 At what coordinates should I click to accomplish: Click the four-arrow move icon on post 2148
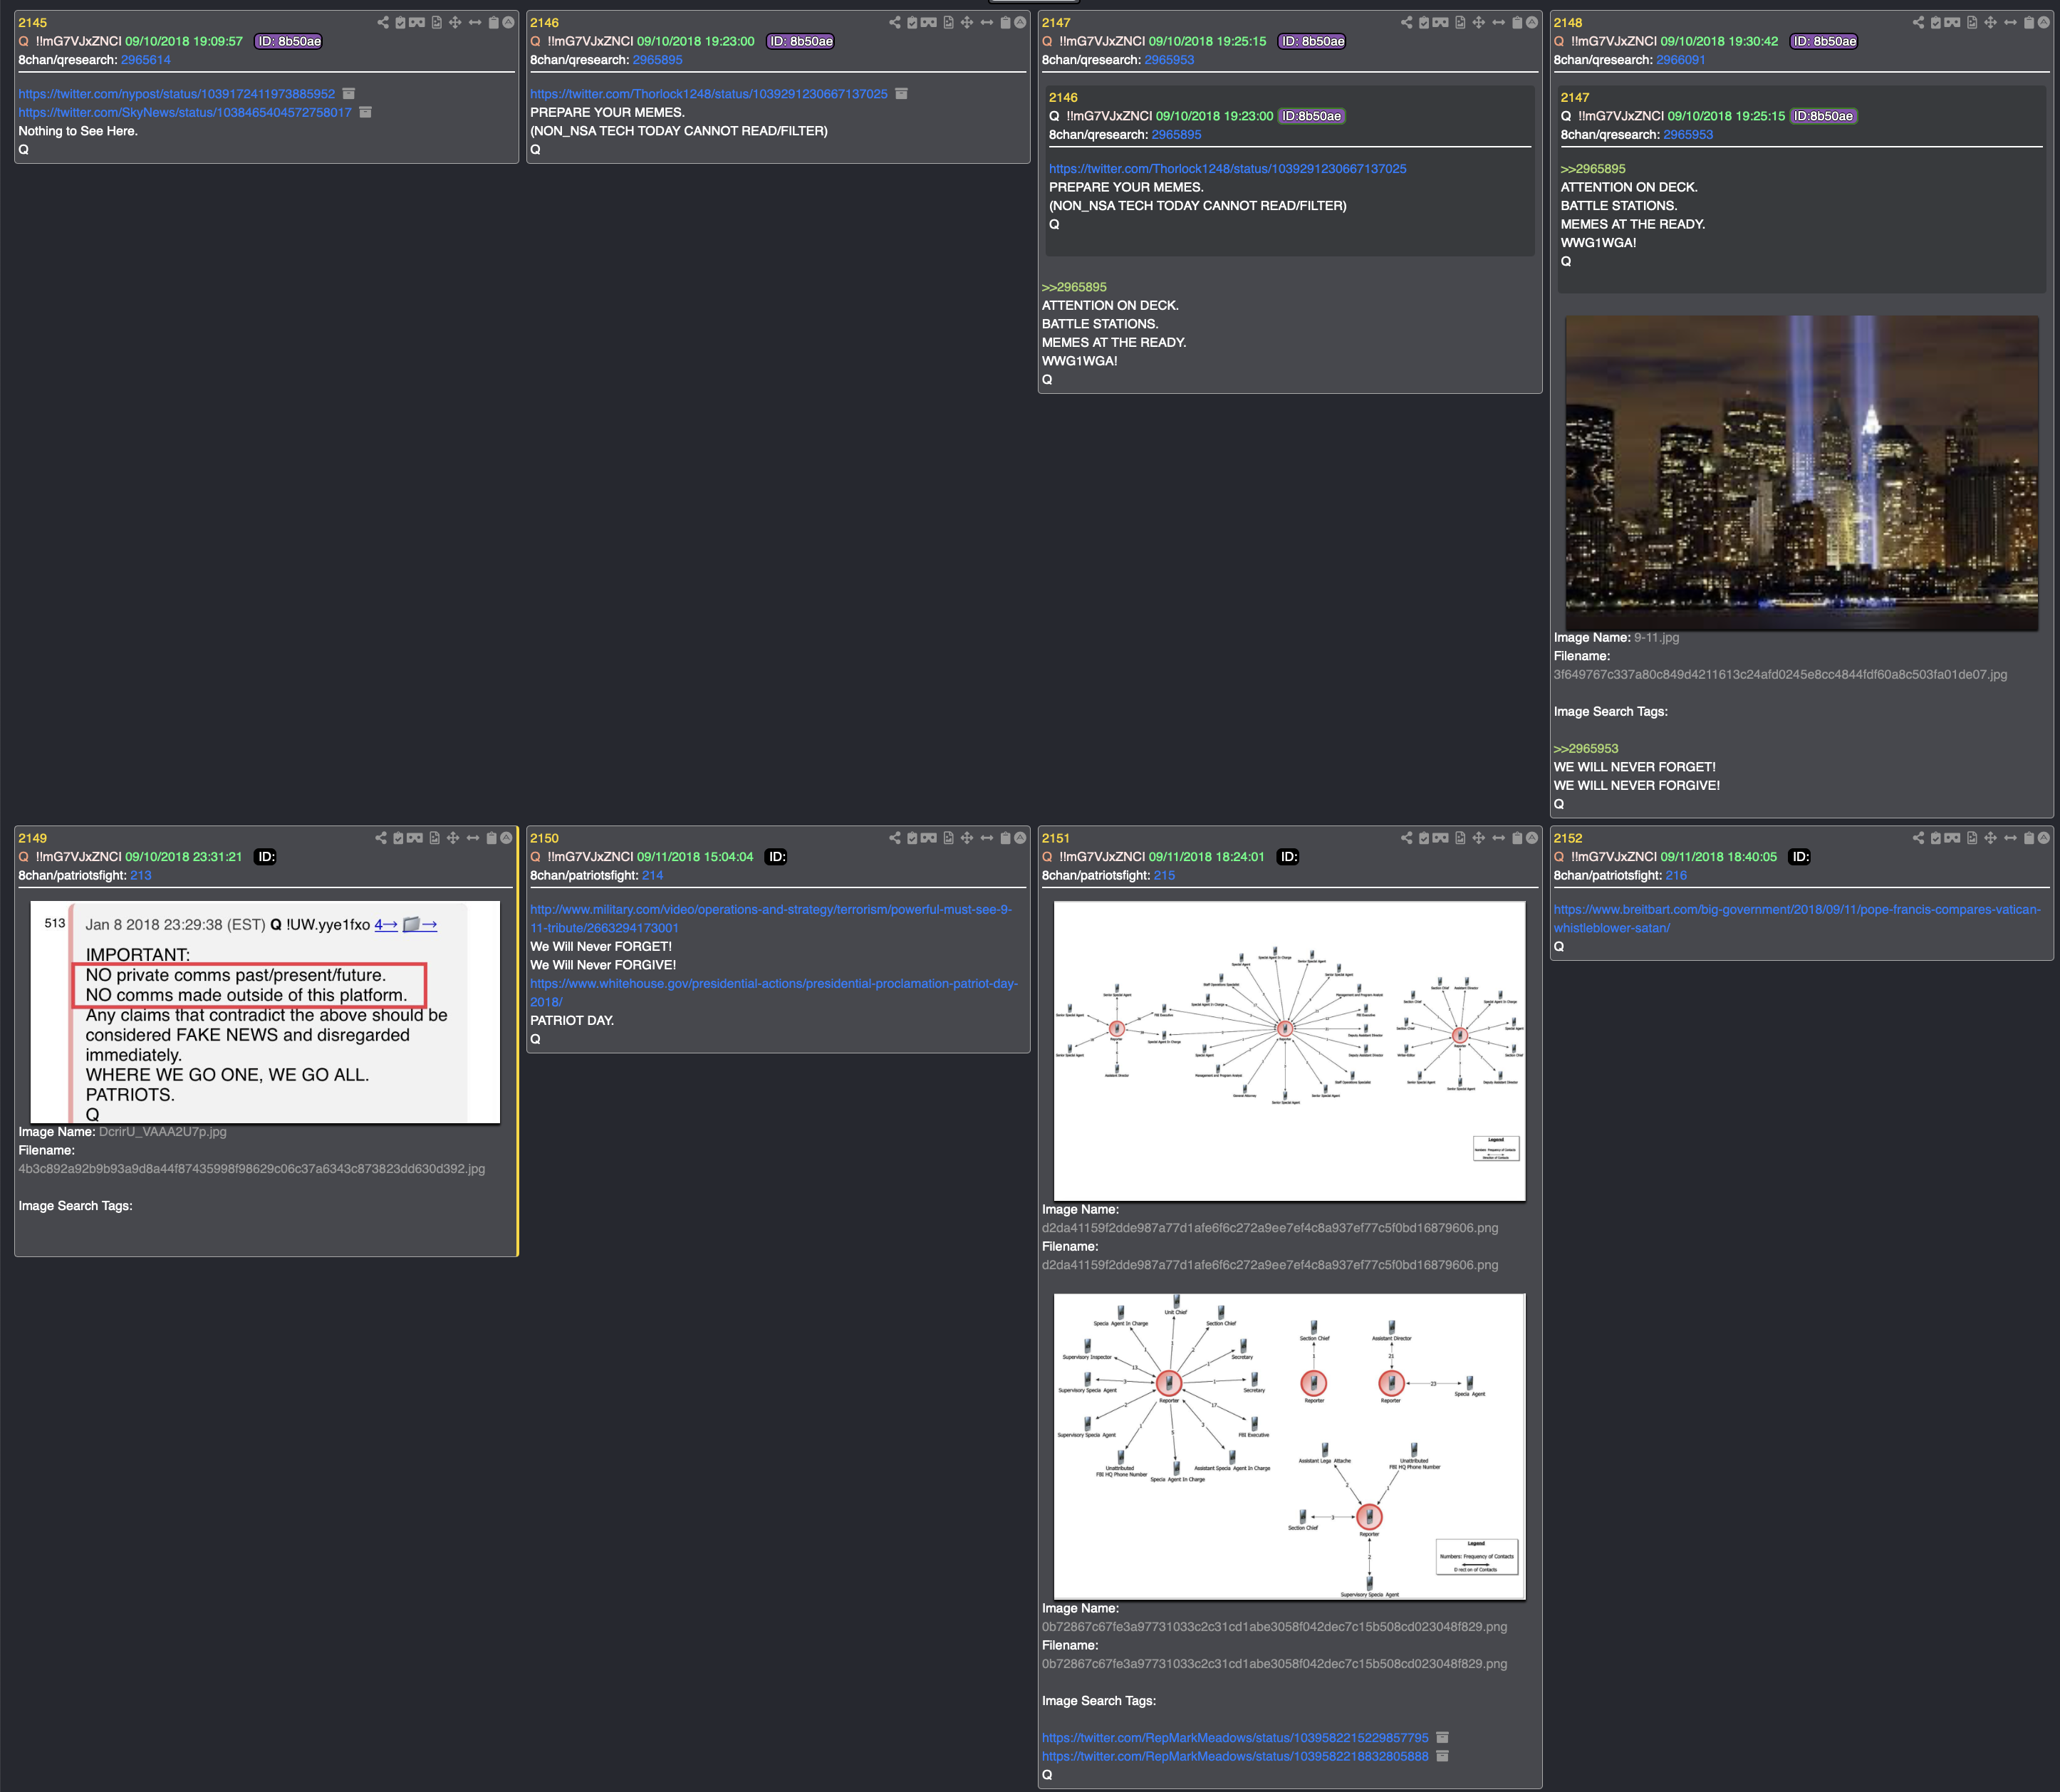[x=1991, y=22]
